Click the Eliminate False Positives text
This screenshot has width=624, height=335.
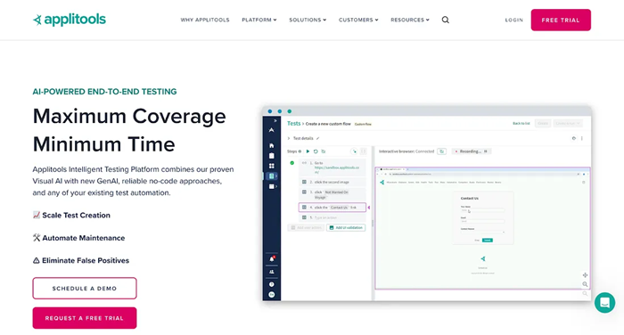pos(86,260)
